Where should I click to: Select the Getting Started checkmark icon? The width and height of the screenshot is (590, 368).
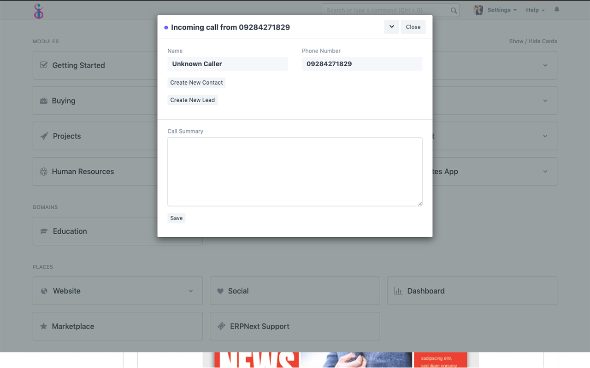[x=43, y=65]
